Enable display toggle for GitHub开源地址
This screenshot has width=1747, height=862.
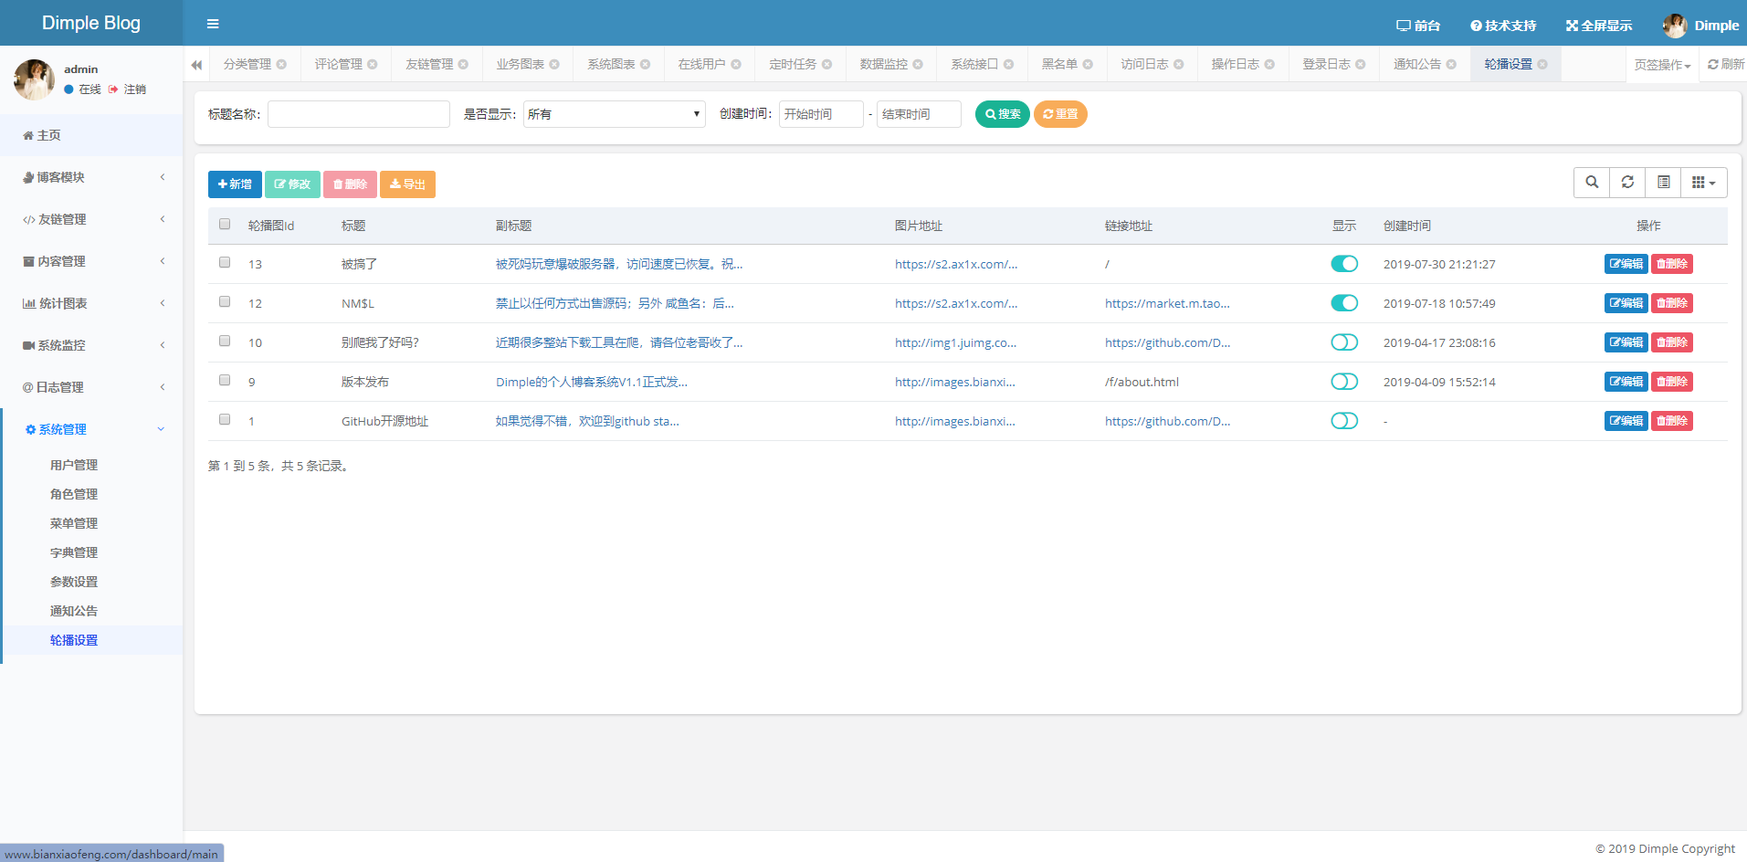(1344, 421)
